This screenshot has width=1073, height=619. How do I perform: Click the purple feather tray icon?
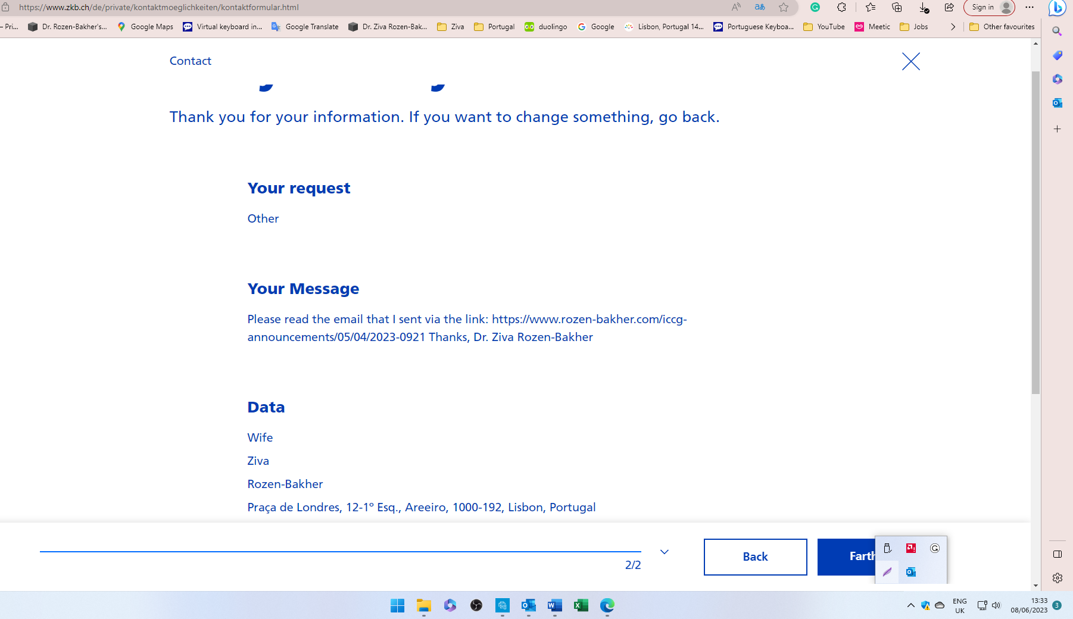pos(887,572)
